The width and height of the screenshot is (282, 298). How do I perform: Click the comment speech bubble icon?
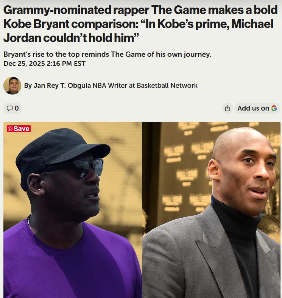point(10,108)
